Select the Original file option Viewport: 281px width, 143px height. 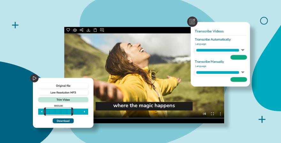63,86
